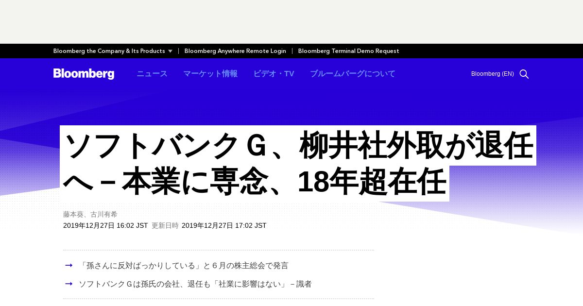This screenshot has height=306, width=583.
Task: Click the updated time 2019年12月27日 17:02 JST
Action: tap(224, 225)
